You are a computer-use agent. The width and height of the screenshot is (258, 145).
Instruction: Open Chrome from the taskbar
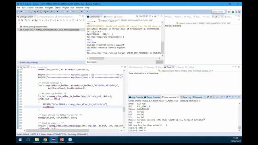pos(45,140)
